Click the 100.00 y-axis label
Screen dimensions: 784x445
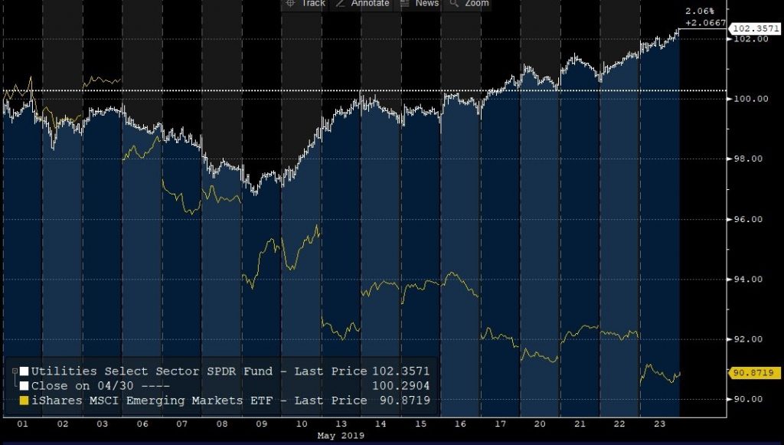750,99
